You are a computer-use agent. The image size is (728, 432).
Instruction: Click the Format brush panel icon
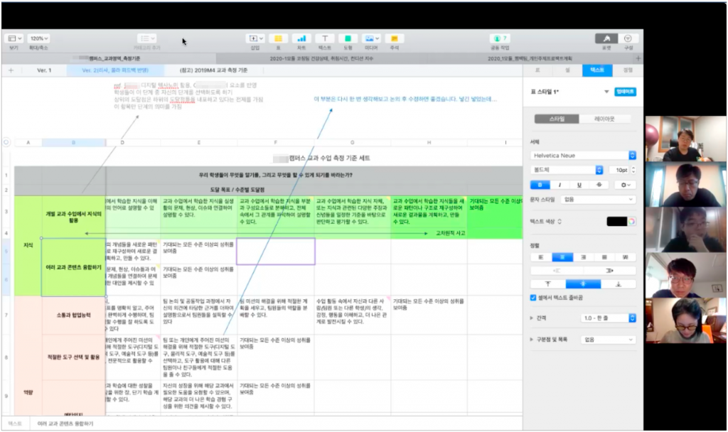click(x=606, y=38)
